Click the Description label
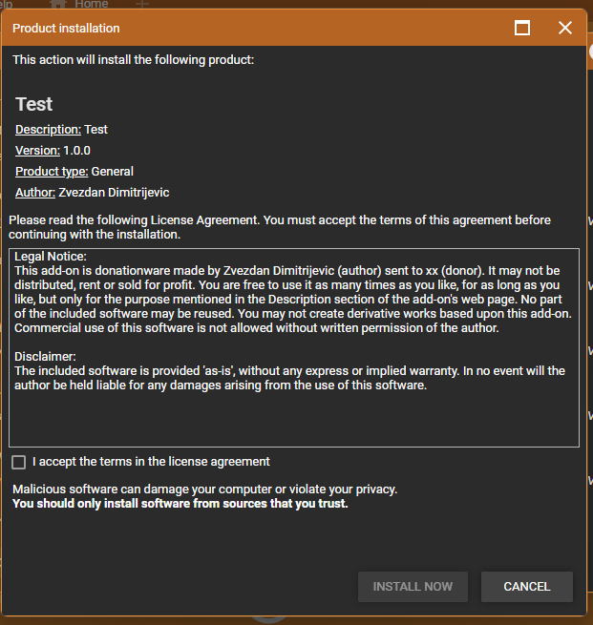This screenshot has width=593, height=625. pos(48,130)
